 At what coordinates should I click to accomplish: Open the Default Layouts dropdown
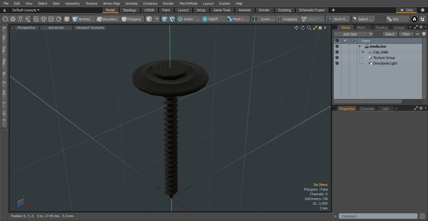click(x=25, y=10)
